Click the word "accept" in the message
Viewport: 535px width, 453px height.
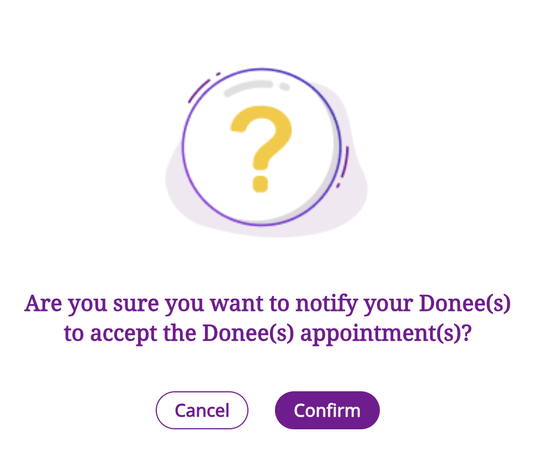(x=119, y=334)
